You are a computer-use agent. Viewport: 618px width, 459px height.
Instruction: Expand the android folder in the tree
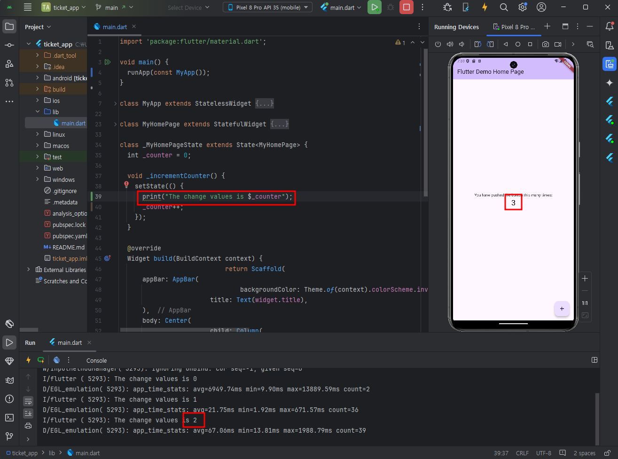point(38,78)
